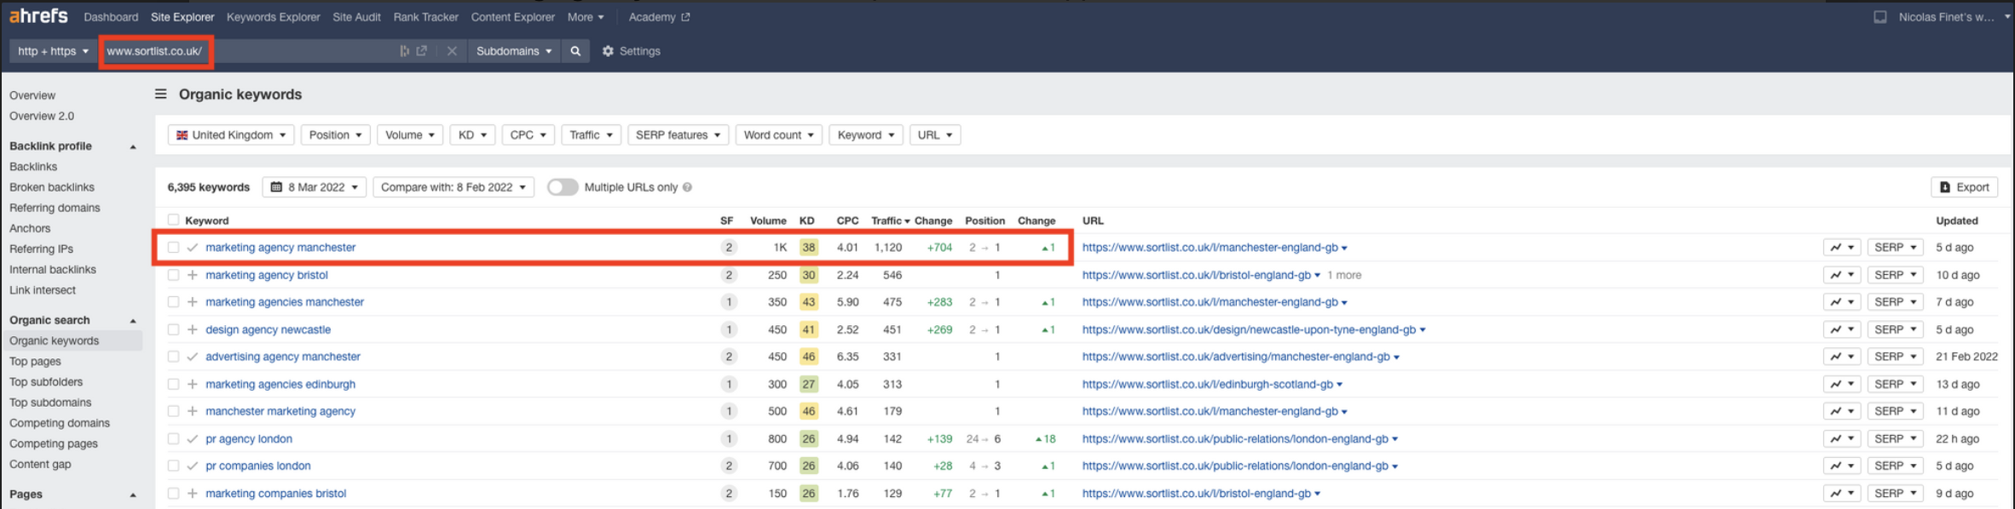Image resolution: width=2015 pixels, height=509 pixels.
Task: Check the box for marketing agency bristol
Action: pyautogui.click(x=173, y=275)
